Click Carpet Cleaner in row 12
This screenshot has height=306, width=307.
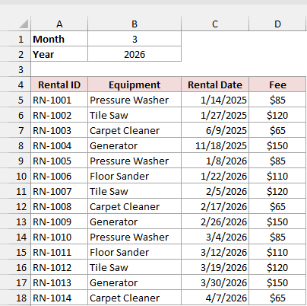click(135, 206)
